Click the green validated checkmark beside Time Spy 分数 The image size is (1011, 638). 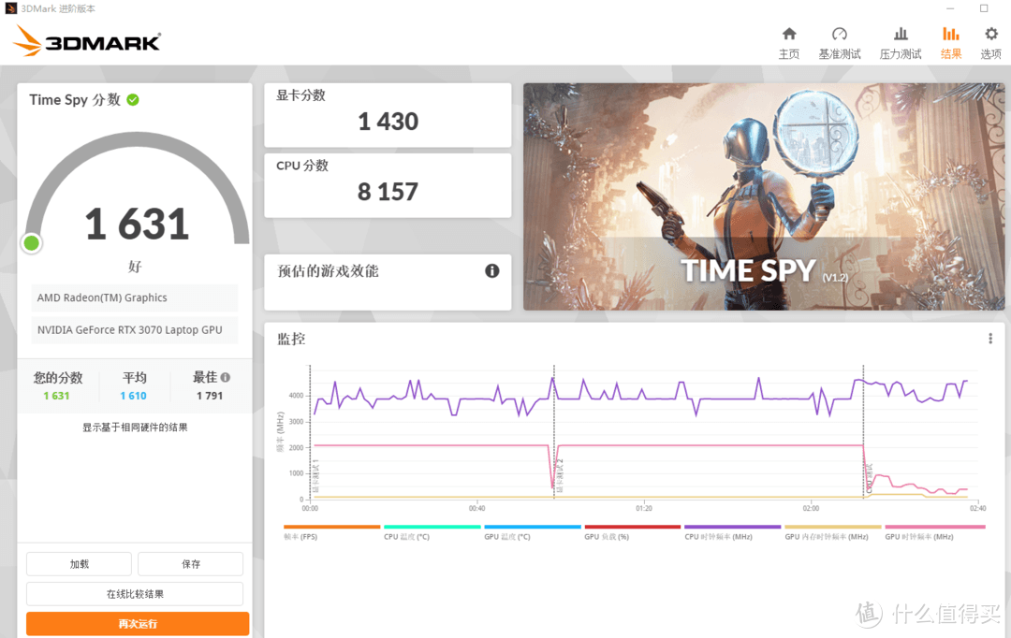(x=134, y=100)
